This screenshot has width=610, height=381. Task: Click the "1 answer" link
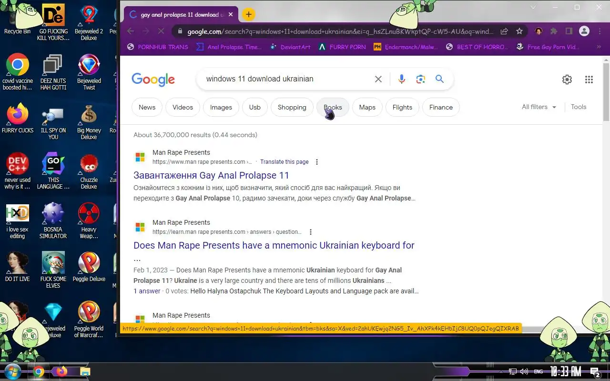(147, 291)
